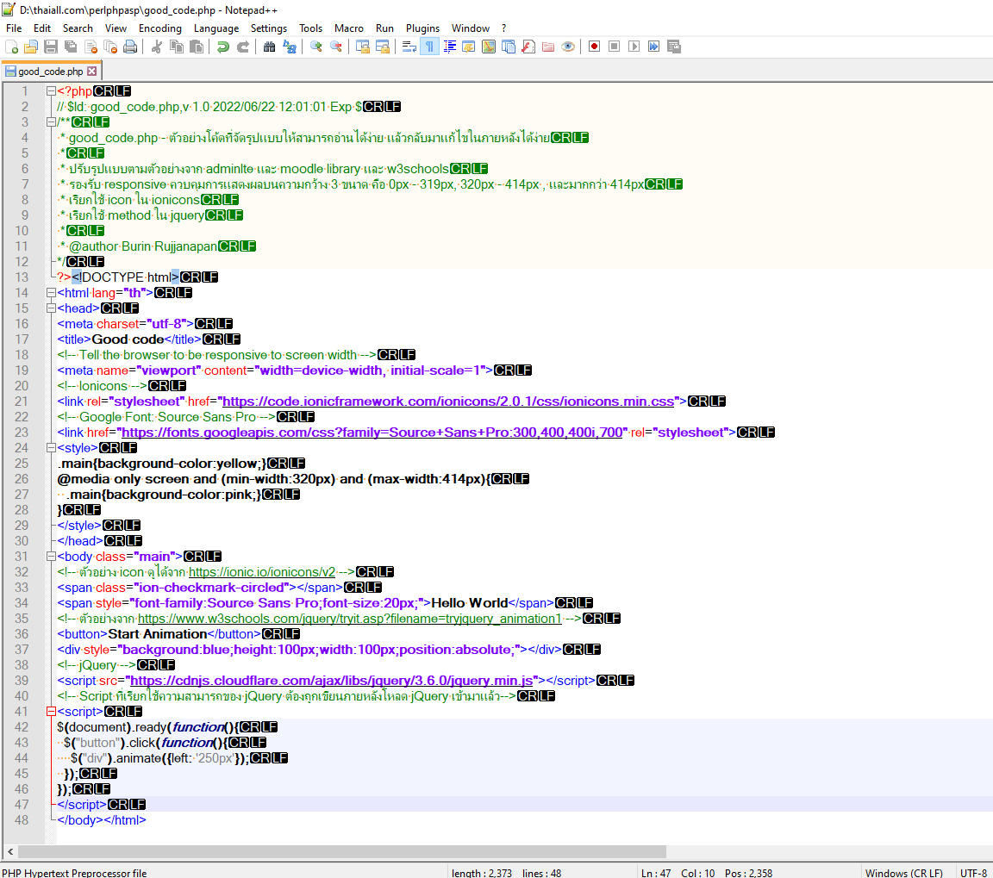The image size is (993, 878).
Task: Toggle the Monitoring eye icon
Action: [567, 47]
